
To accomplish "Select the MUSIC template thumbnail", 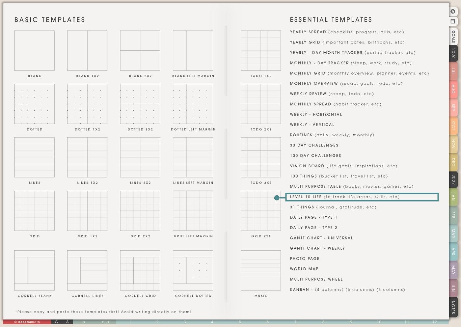I will pos(261,270).
